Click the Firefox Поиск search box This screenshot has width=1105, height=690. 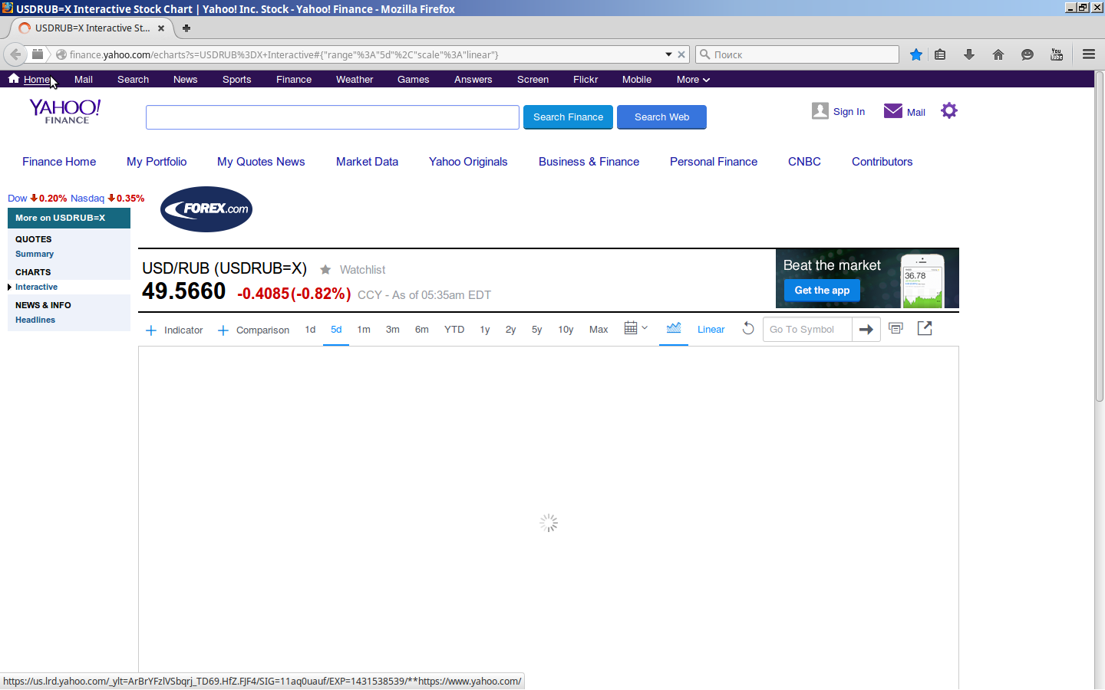(x=797, y=54)
